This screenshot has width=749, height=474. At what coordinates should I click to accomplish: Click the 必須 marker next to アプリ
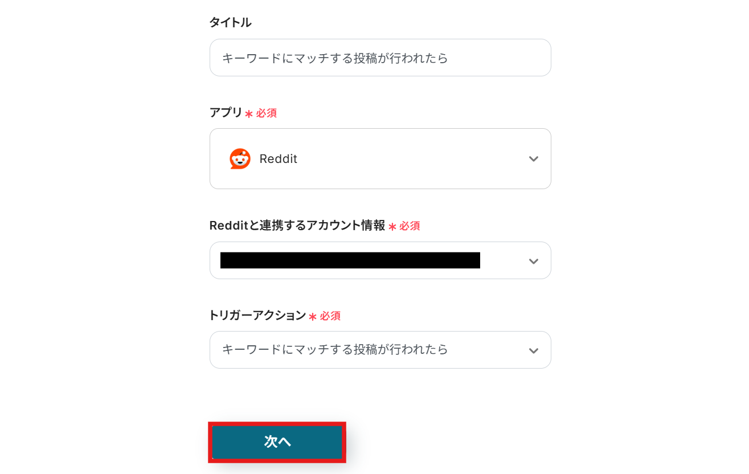point(266,113)
